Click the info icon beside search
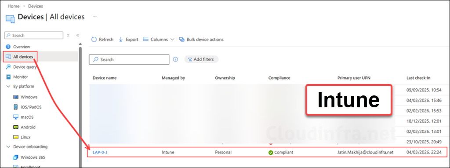The height and width of the screenshot is (168, 450). coord(176,59)
